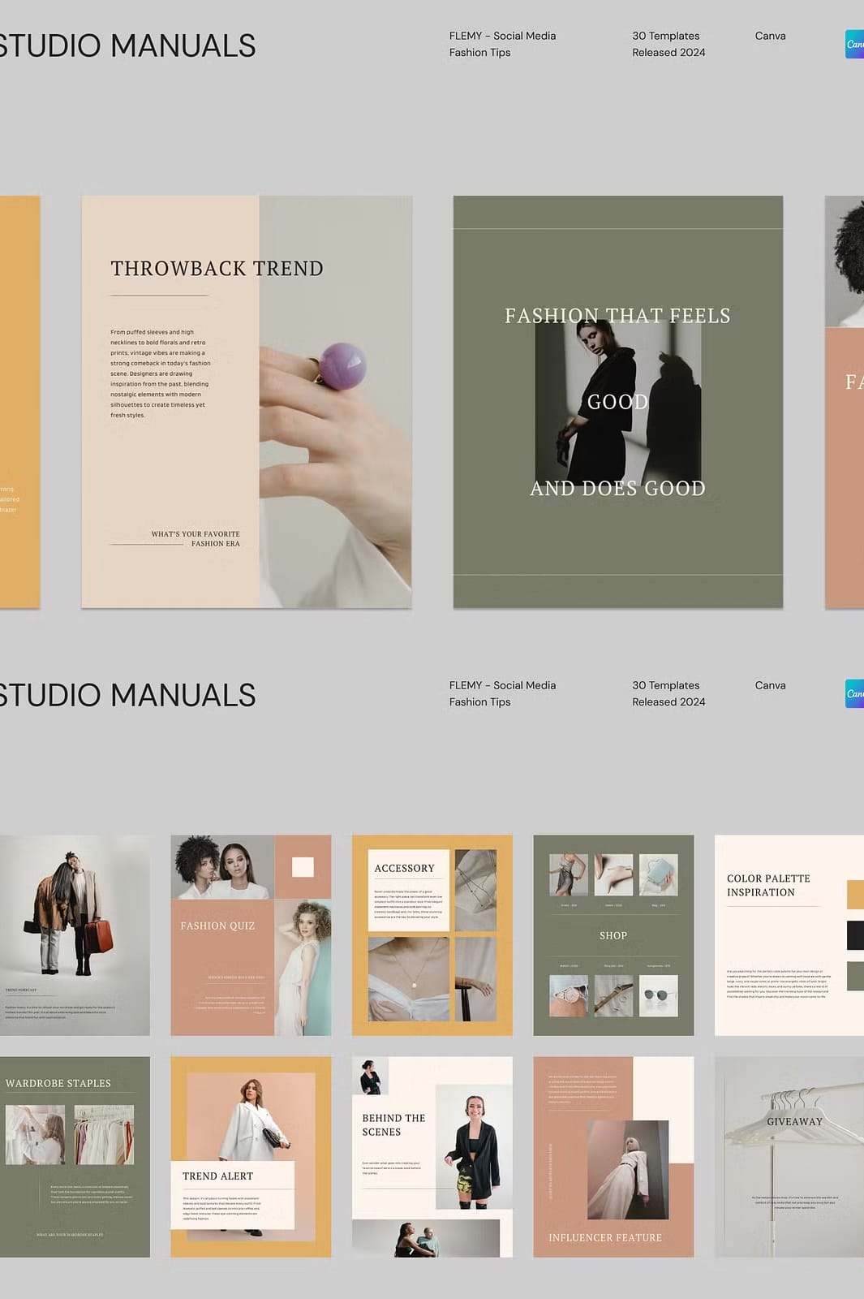Click the purple ring photo in Throwback card
Image resolution: width=864 pixels, height=1299 pixels.
tap(335, 401)
